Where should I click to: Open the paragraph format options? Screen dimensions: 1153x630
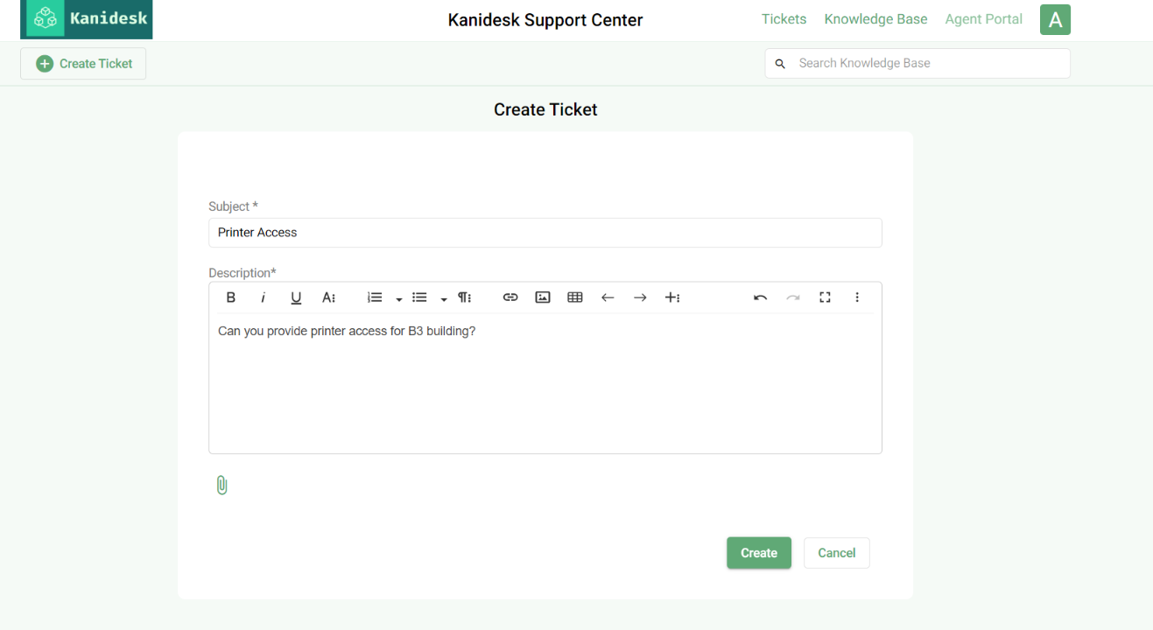click(464, 297)
